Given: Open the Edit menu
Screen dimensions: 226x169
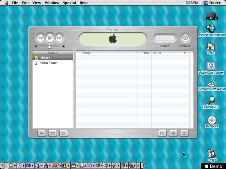Looking at the screenshot, I should (x=26, y=3).
